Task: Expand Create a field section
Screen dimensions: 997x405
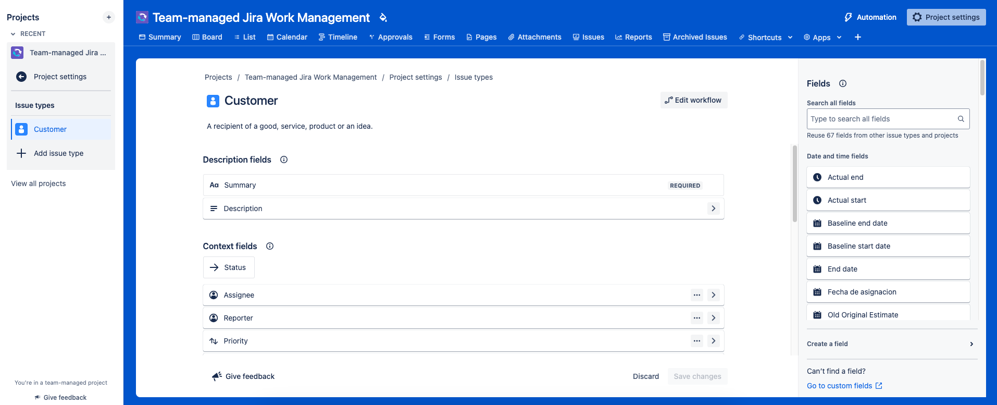Action: (971, 344)
